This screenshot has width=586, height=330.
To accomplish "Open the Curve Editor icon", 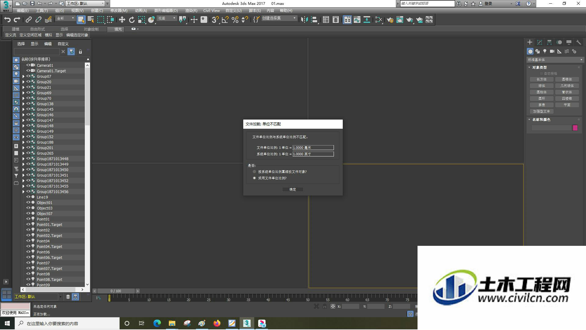I will click(357, 20).
